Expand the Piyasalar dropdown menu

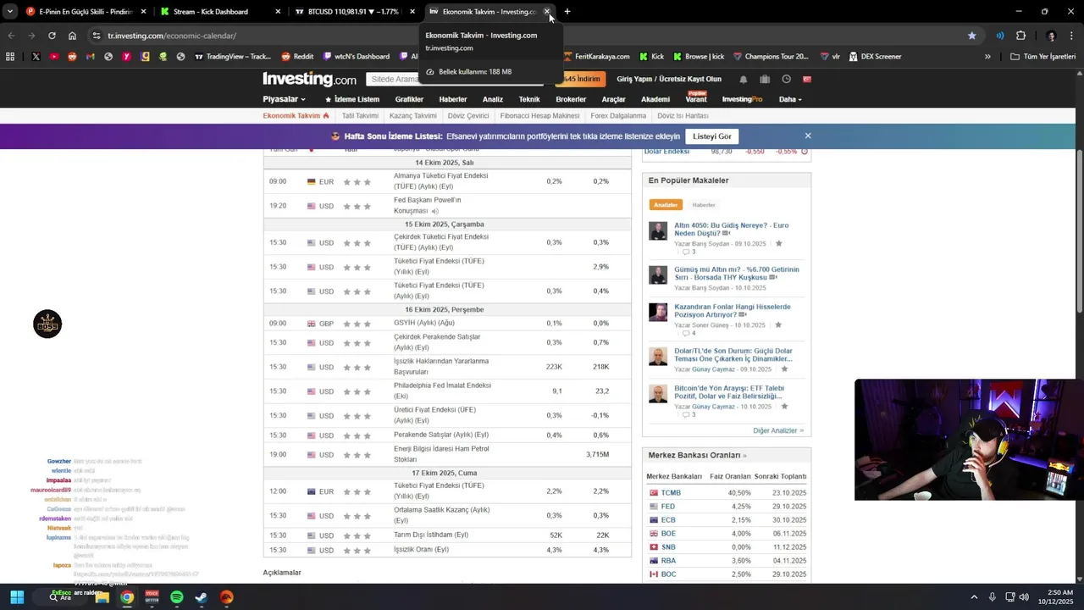(285, 99)
